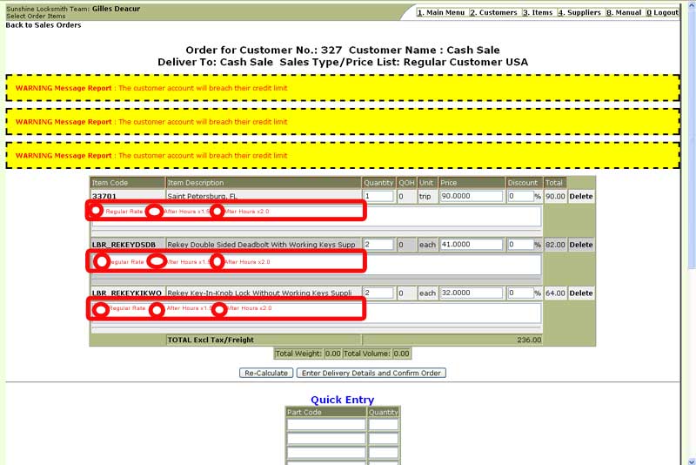This screenshot has height=465, width=696.
Task: Choose After Hours x2.0 for LBR_REKEYKIKWO
Action: coord(219,308)
